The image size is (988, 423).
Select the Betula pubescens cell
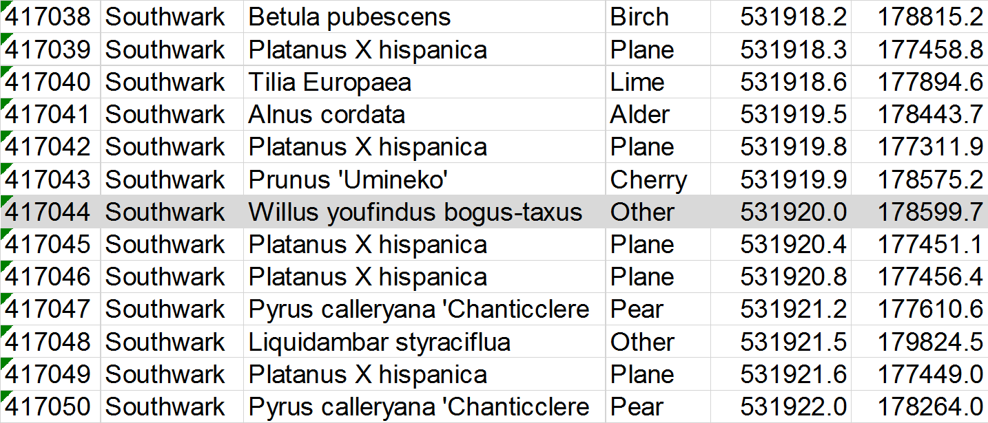[349, 17]
